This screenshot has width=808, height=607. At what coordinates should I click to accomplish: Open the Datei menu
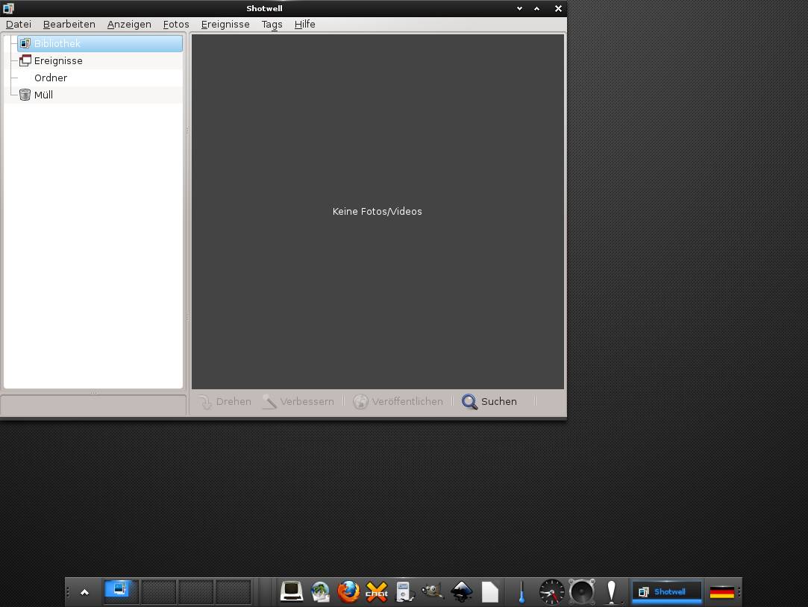(x=19, y=25)
